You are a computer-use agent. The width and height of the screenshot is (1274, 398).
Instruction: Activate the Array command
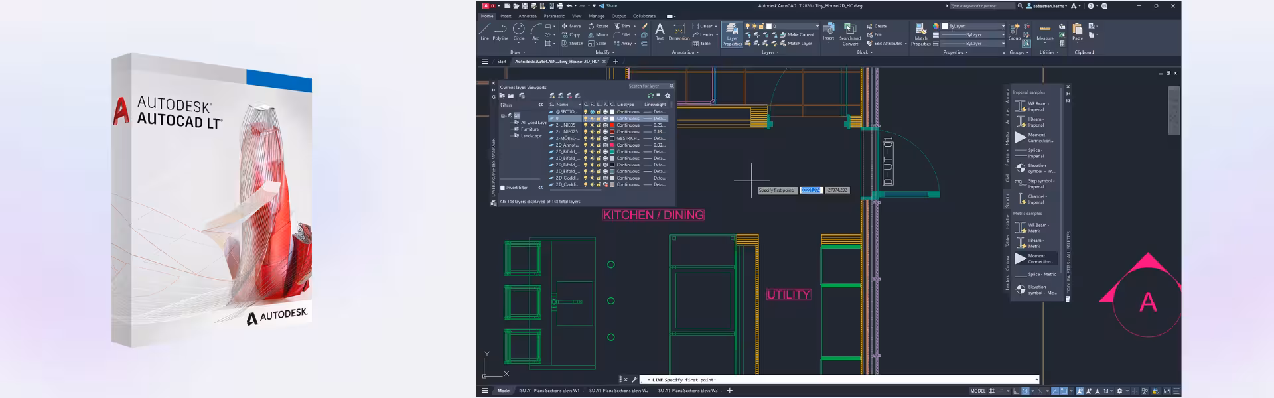(x=623, y=44)
